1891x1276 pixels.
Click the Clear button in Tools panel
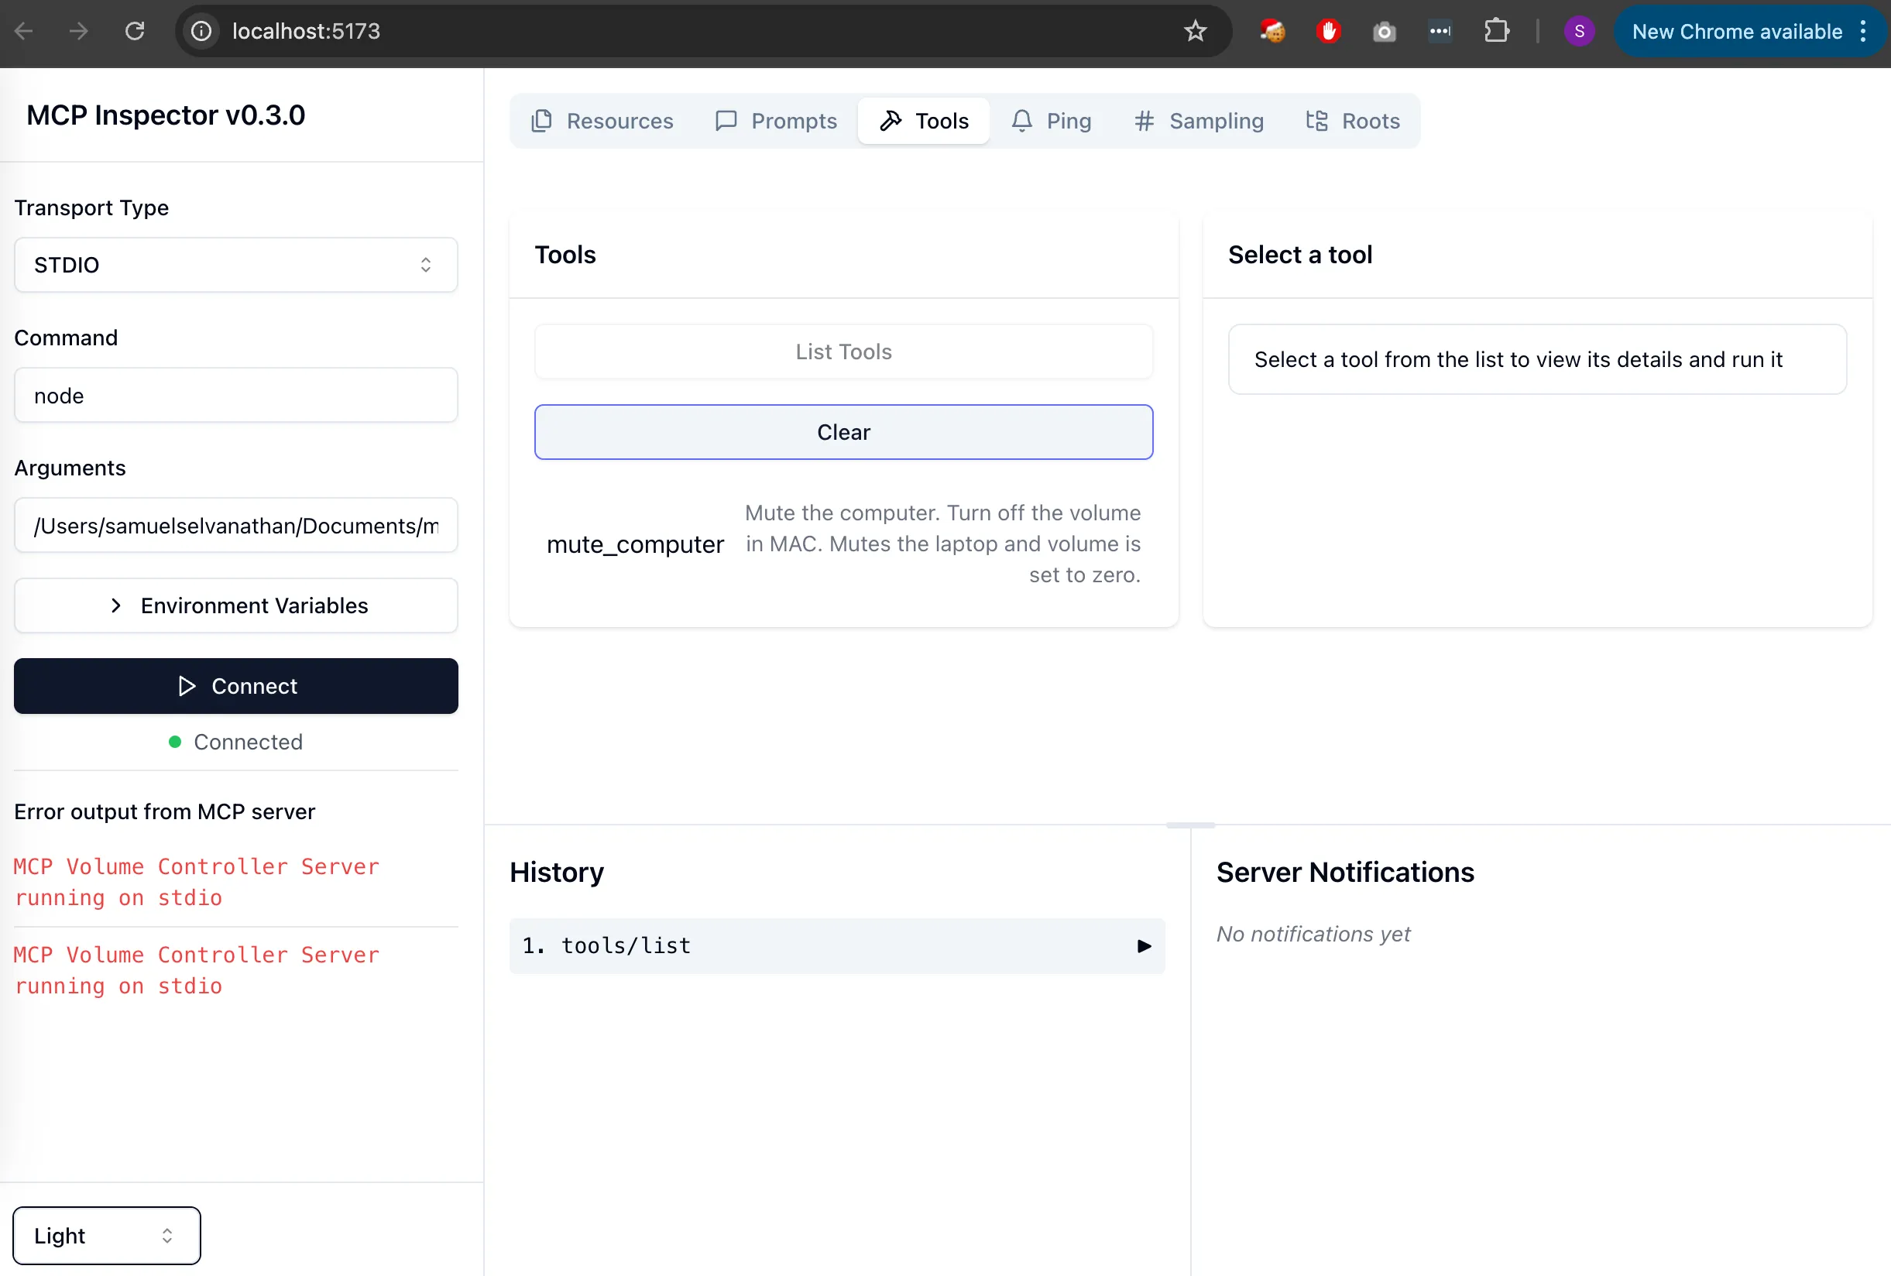coord(843,432)
